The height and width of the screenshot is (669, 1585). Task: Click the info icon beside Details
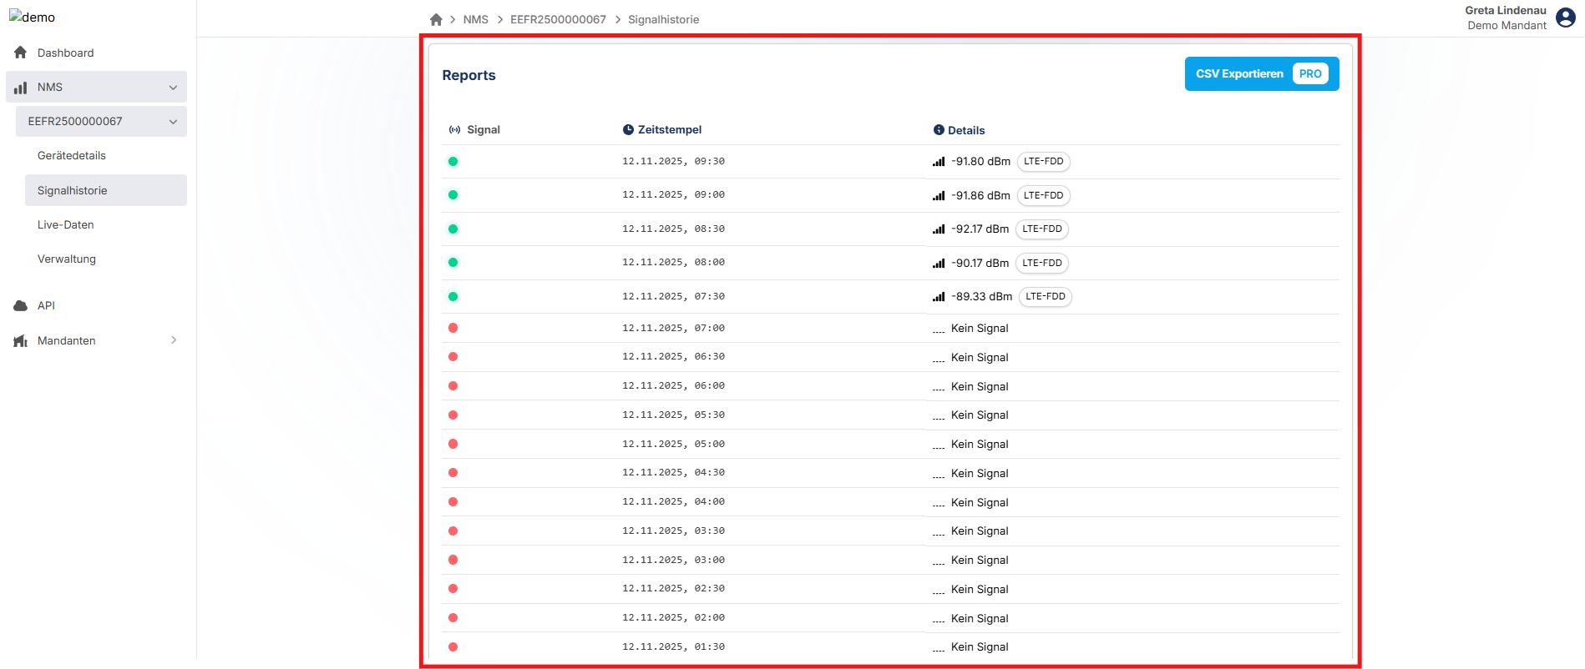point(939,130)
